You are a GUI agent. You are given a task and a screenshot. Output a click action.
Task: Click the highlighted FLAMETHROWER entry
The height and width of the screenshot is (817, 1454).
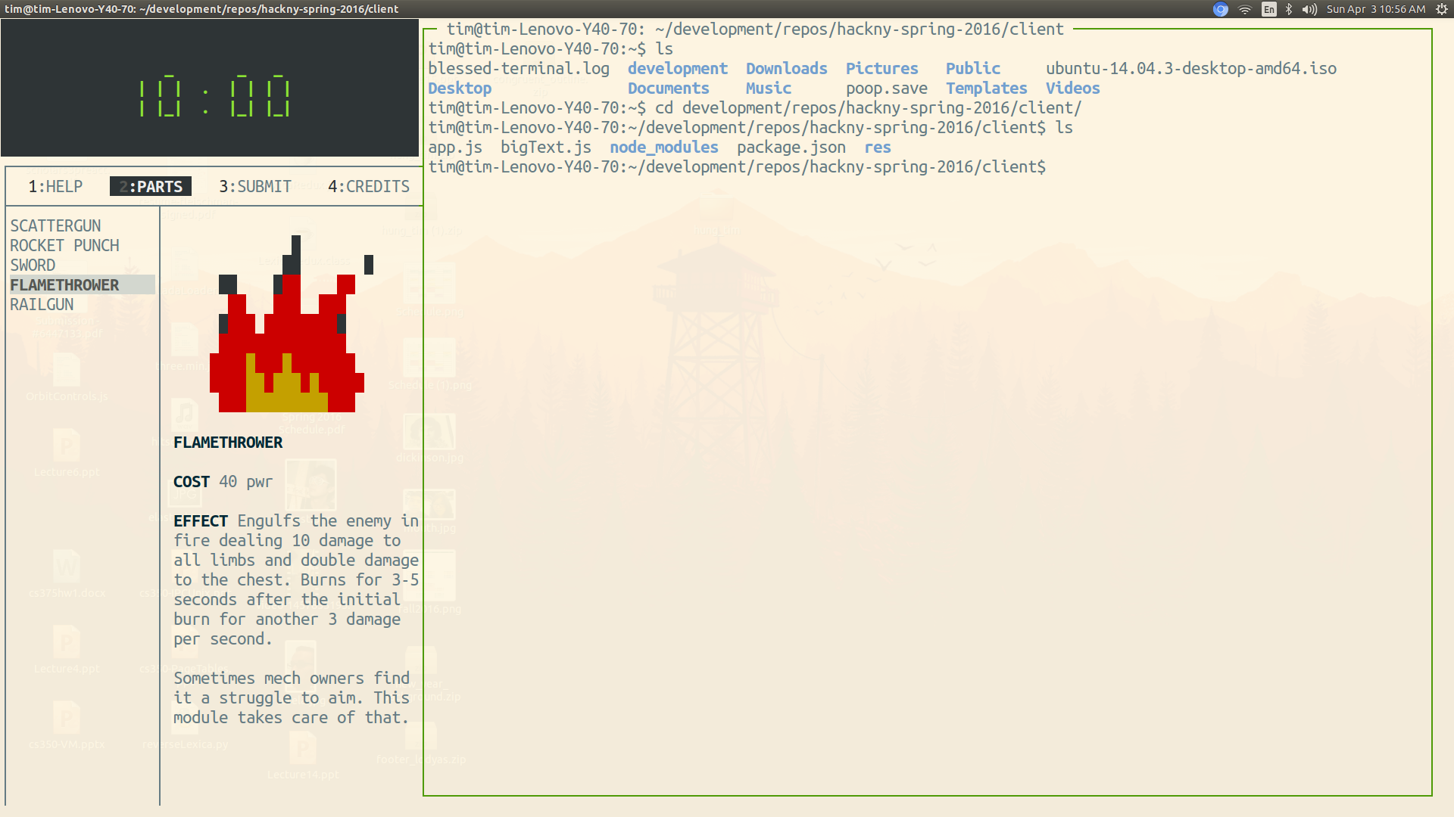click(64, 285)
